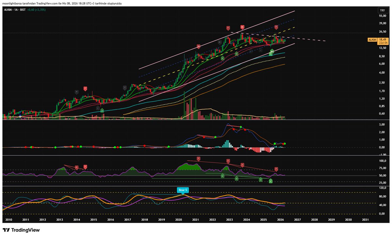
Task: Click the 55,00 price axis level
Action: pyautogui.click(x=383, y=16)
